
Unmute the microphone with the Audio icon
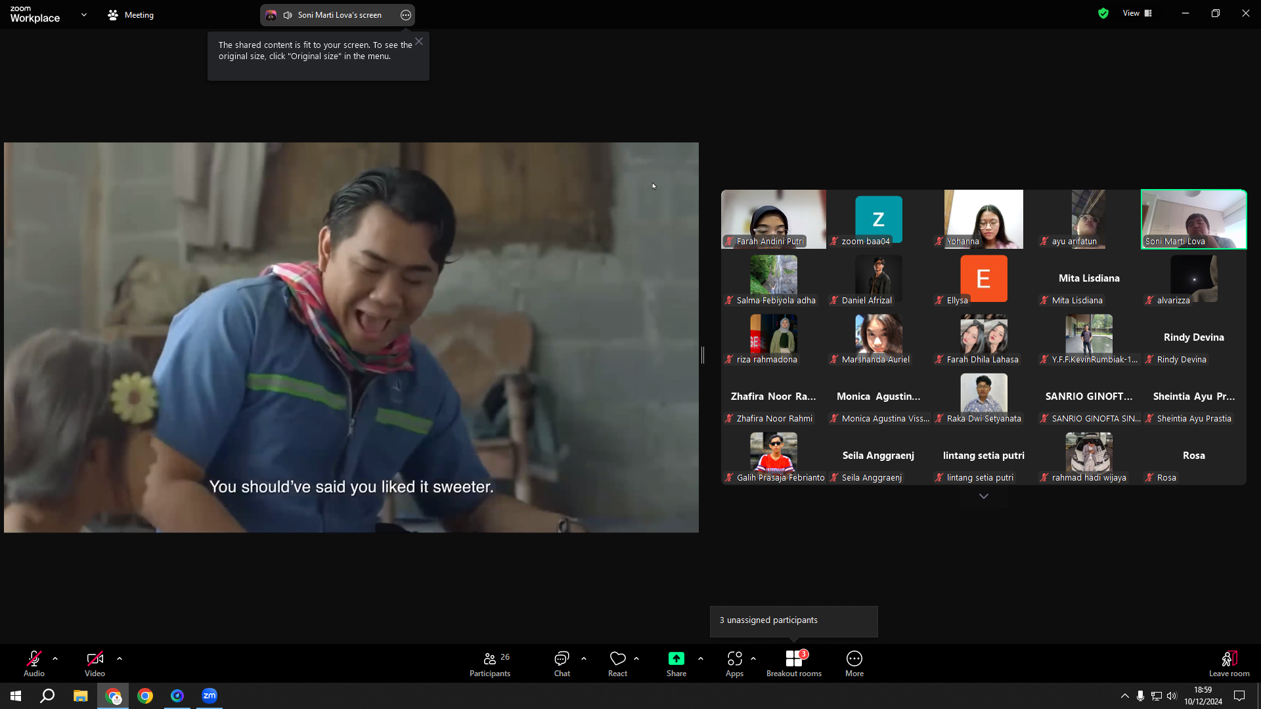point(34,663)
